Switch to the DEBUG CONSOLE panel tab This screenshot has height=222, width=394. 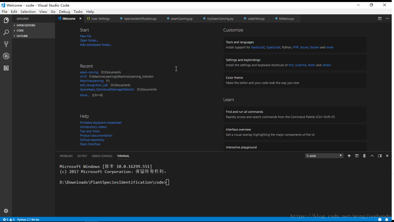102,156
